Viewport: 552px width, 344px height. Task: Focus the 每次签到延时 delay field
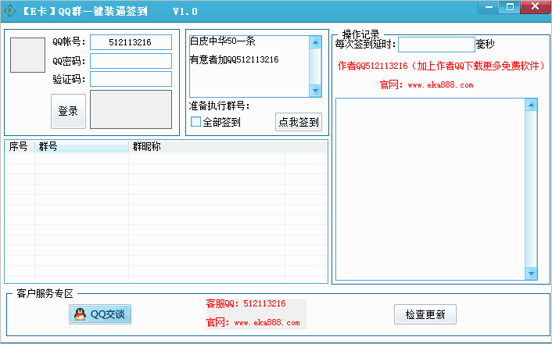point(436,45)
